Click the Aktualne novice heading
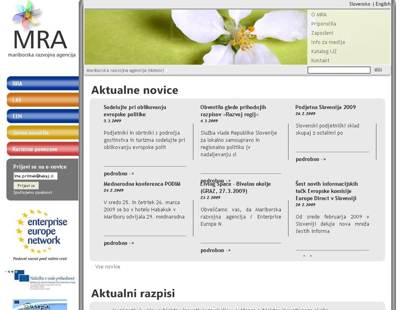402x310 pixels. 135,90
